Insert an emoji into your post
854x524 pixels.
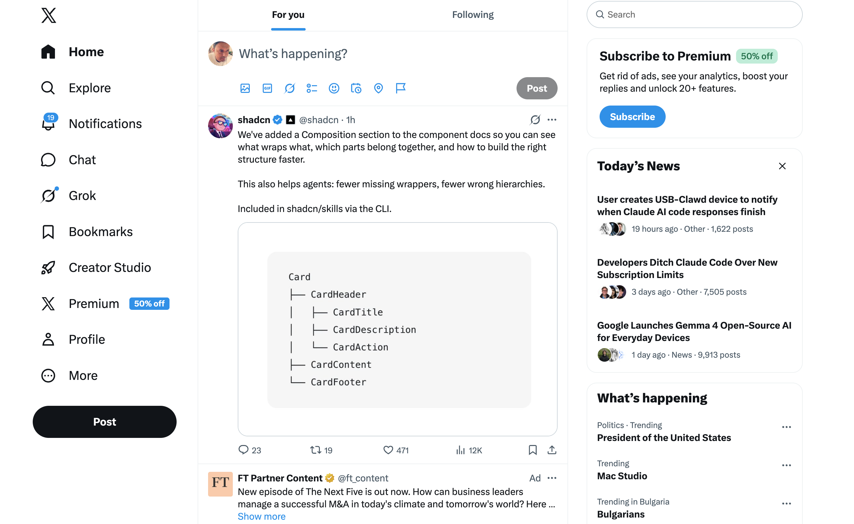coord(334,88)
